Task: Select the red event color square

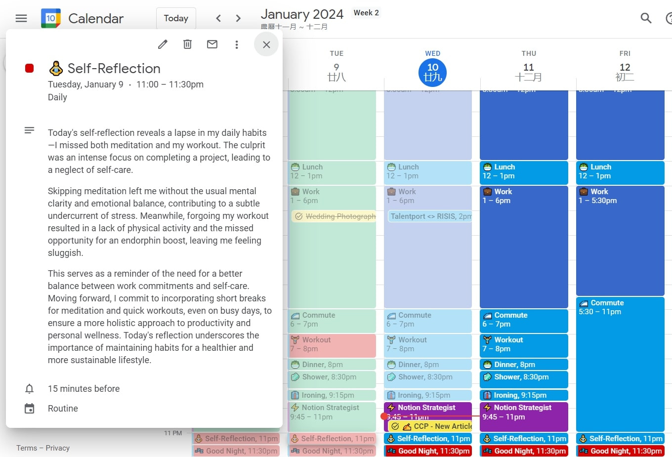Action: pos(29,68)
